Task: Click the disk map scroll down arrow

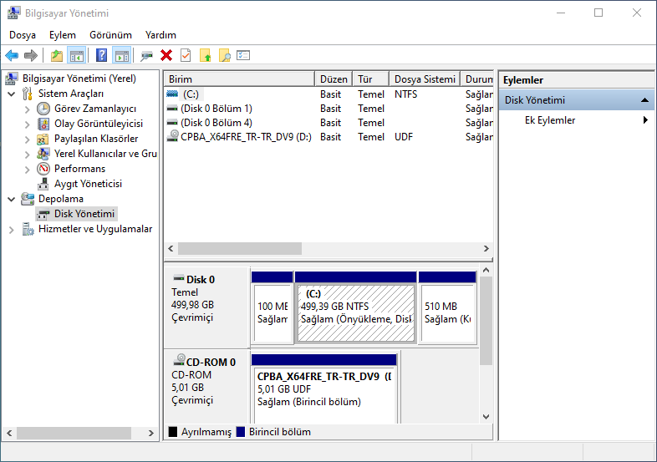Action: coord(486,417)
